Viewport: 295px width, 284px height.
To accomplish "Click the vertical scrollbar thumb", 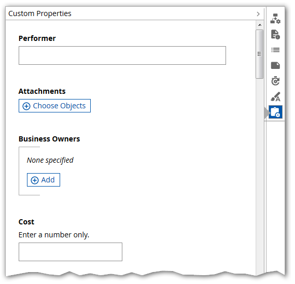I will point(259,54).
